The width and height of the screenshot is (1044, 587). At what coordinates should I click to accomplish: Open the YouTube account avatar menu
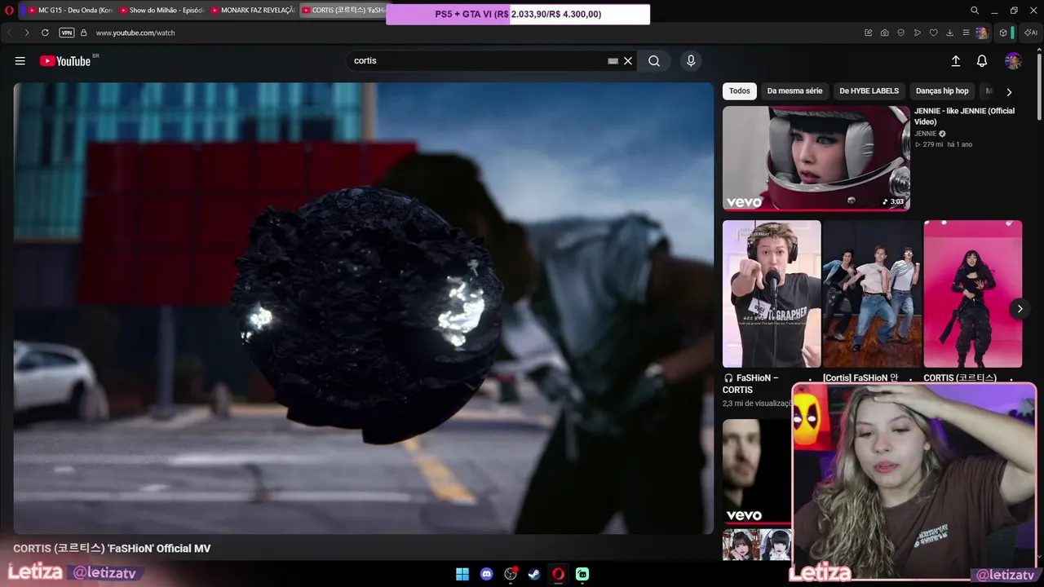point(1013,61)
